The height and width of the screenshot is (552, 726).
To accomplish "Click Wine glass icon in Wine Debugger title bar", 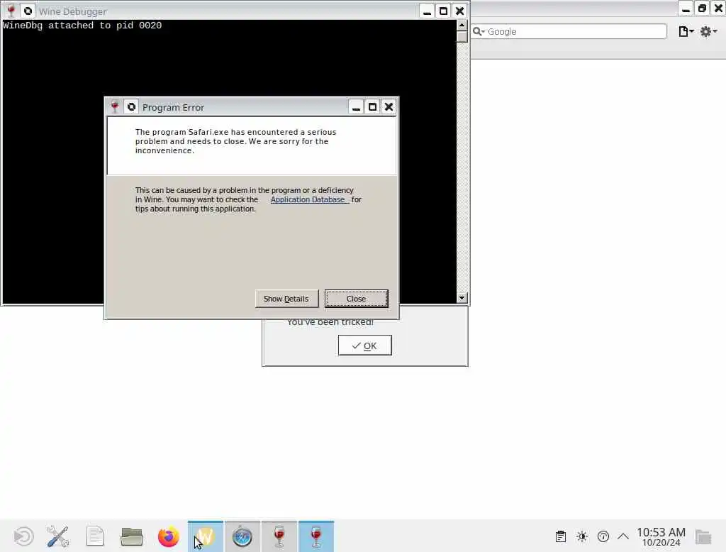I will (x=11, y=11).
